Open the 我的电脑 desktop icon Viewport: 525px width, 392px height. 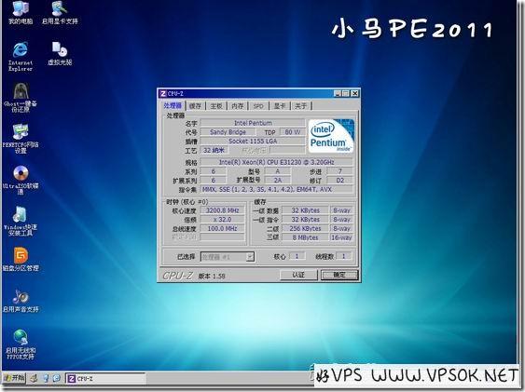click(x=21, y=13)
